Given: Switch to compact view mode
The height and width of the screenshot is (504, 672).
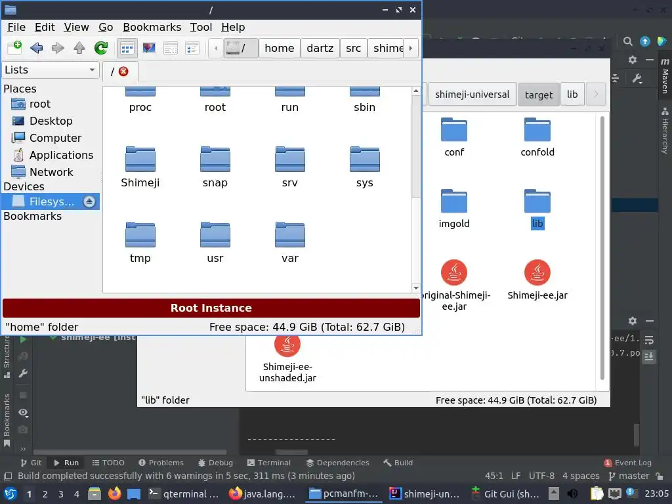Looking at the screenshot, I should tap(192, 48).
